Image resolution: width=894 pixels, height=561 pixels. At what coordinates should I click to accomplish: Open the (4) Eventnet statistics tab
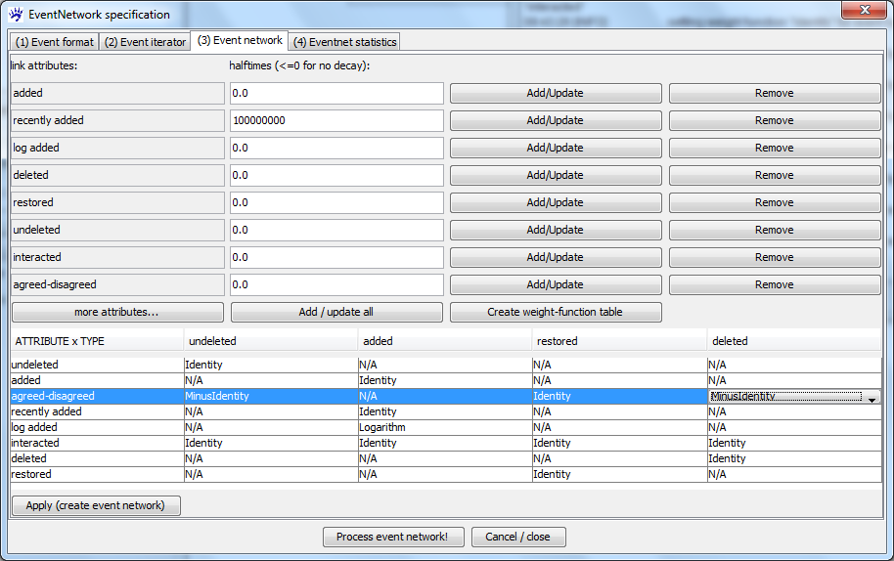coord(344,42)
